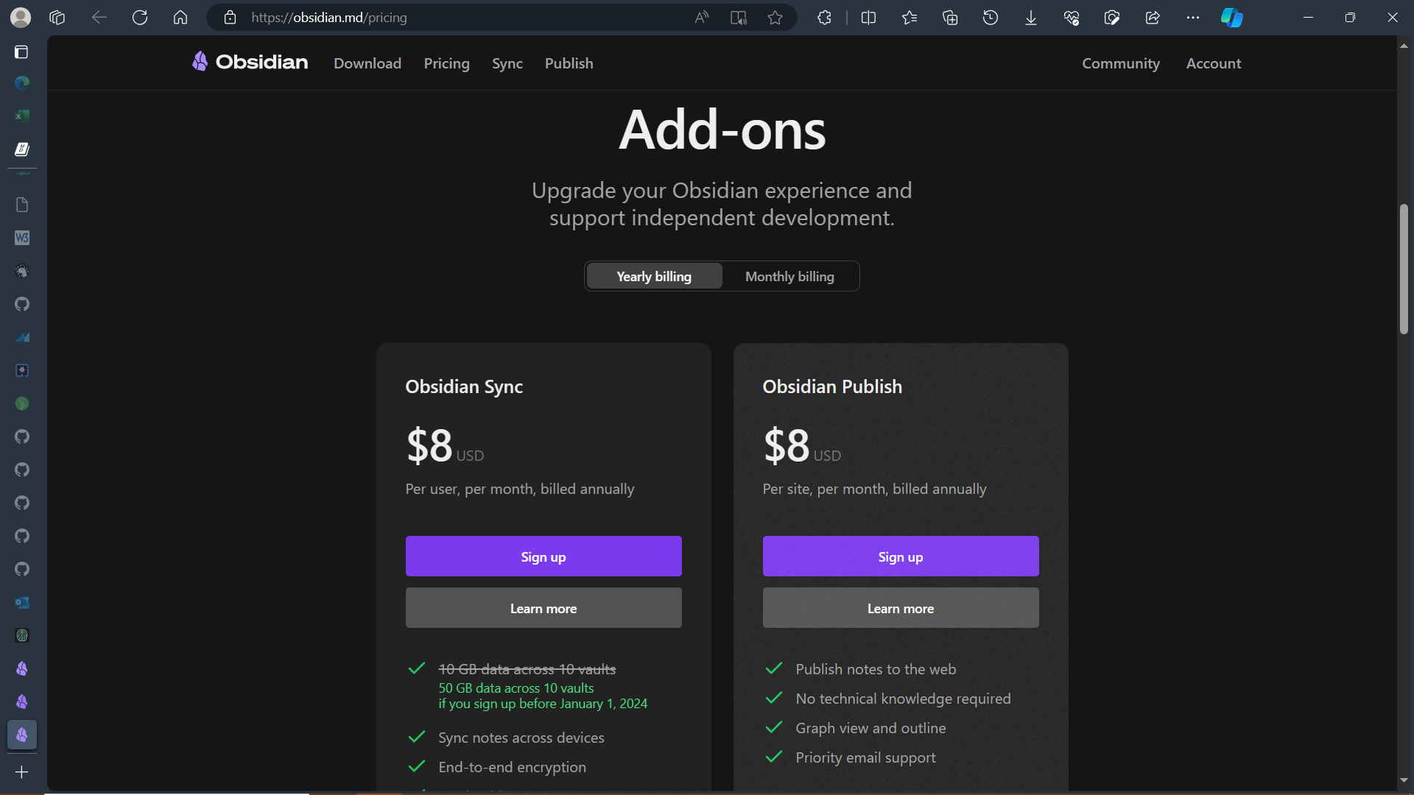This screenshot has height=795, width=1414.
Task: Switch to Monthly billing
Action: [x=789, y=276]
